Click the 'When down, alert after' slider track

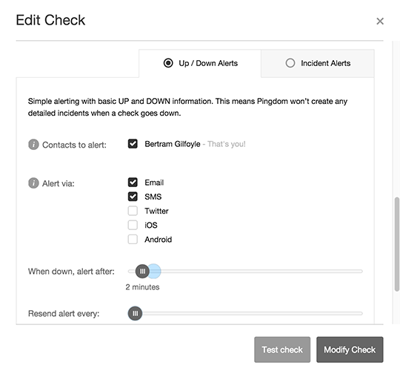(x=245, y=271)
